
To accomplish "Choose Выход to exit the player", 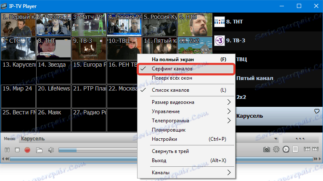I will [186, 160].
